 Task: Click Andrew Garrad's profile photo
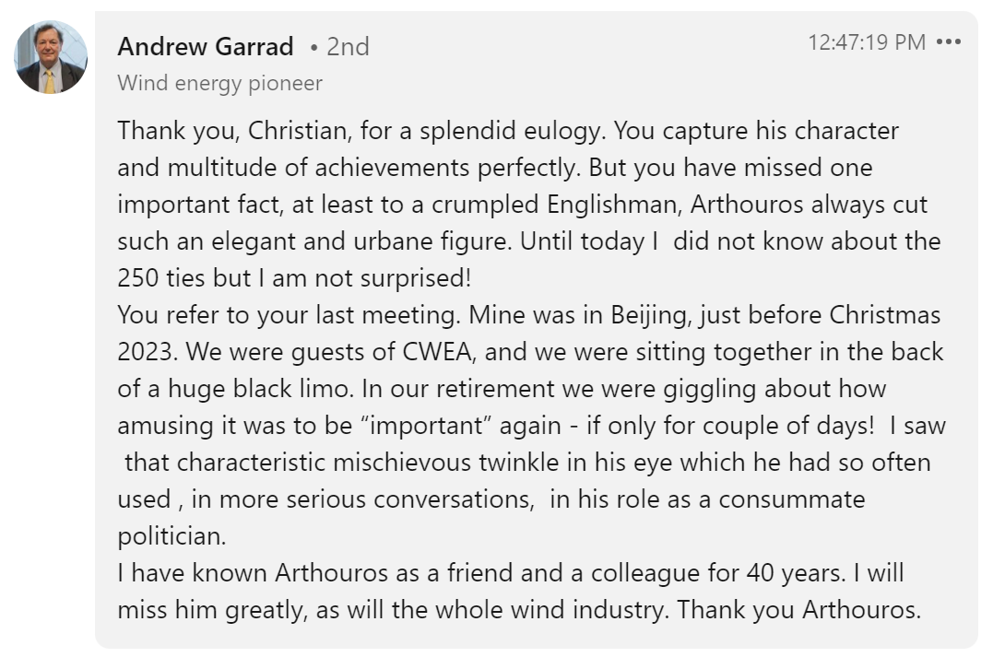pos(51,57)
